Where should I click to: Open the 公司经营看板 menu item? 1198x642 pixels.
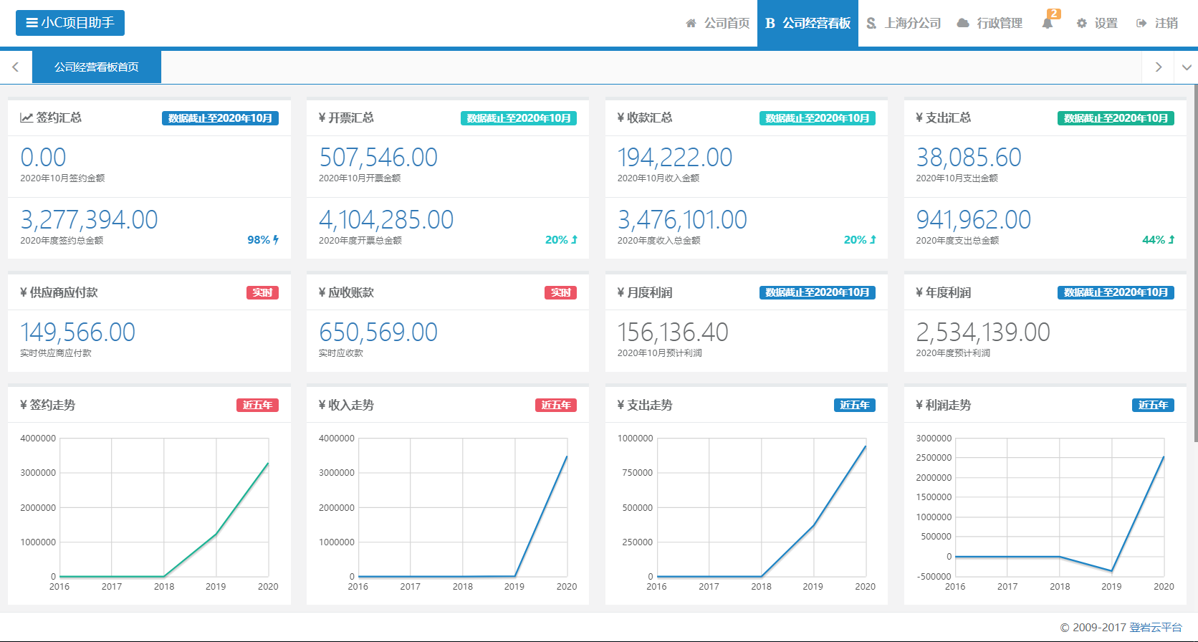point(808,24)
